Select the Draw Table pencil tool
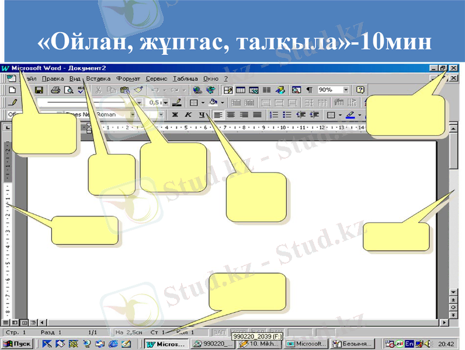Image resolution: width=465 pixels, height=350 pixels. click(x=12, y=103)
